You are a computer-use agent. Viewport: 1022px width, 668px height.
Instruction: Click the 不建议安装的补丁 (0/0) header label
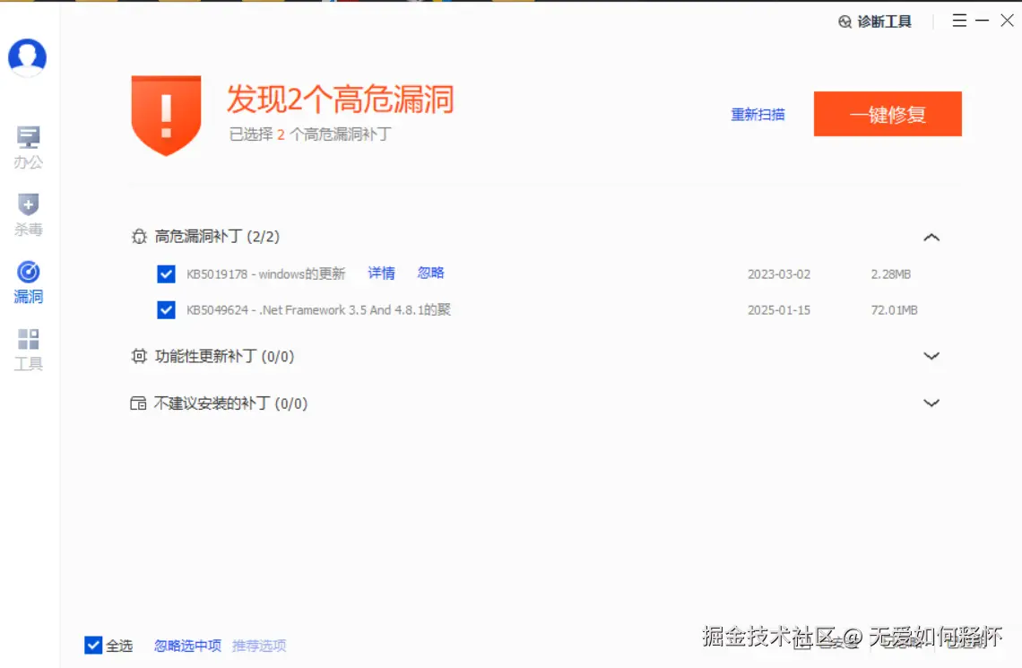(230, 403)
